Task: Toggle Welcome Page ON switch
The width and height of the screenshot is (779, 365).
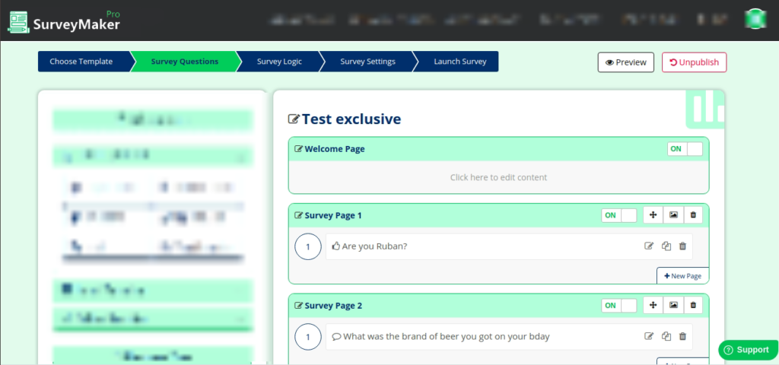Action: [x=685, y=149]
